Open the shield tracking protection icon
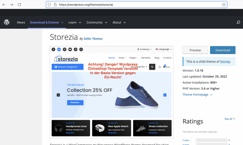 coord(49,4)
